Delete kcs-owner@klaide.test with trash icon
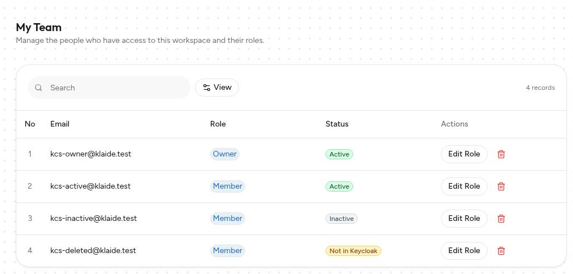 pyautogui.click(x=501, y=154)
